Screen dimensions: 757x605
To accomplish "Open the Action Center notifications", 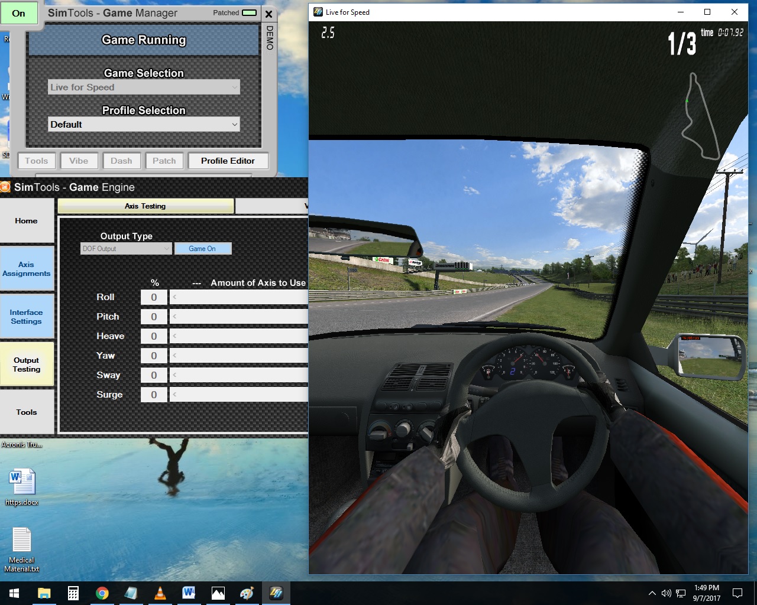I will tap(737, 593).
